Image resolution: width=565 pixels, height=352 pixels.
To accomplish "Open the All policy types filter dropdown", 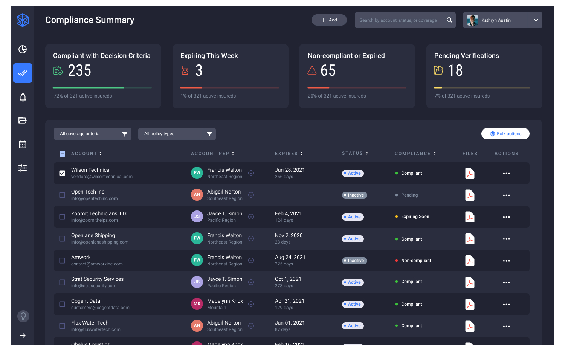I will [x=177, y=134].
